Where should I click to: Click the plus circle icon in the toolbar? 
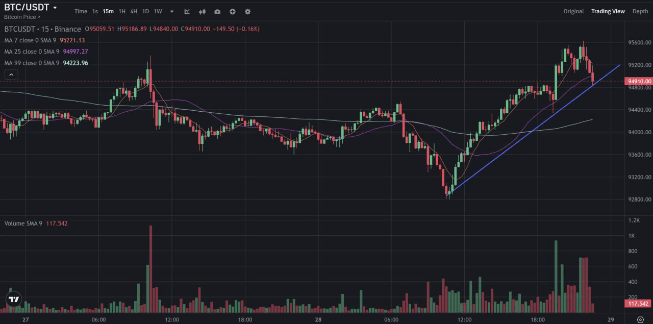233,11
